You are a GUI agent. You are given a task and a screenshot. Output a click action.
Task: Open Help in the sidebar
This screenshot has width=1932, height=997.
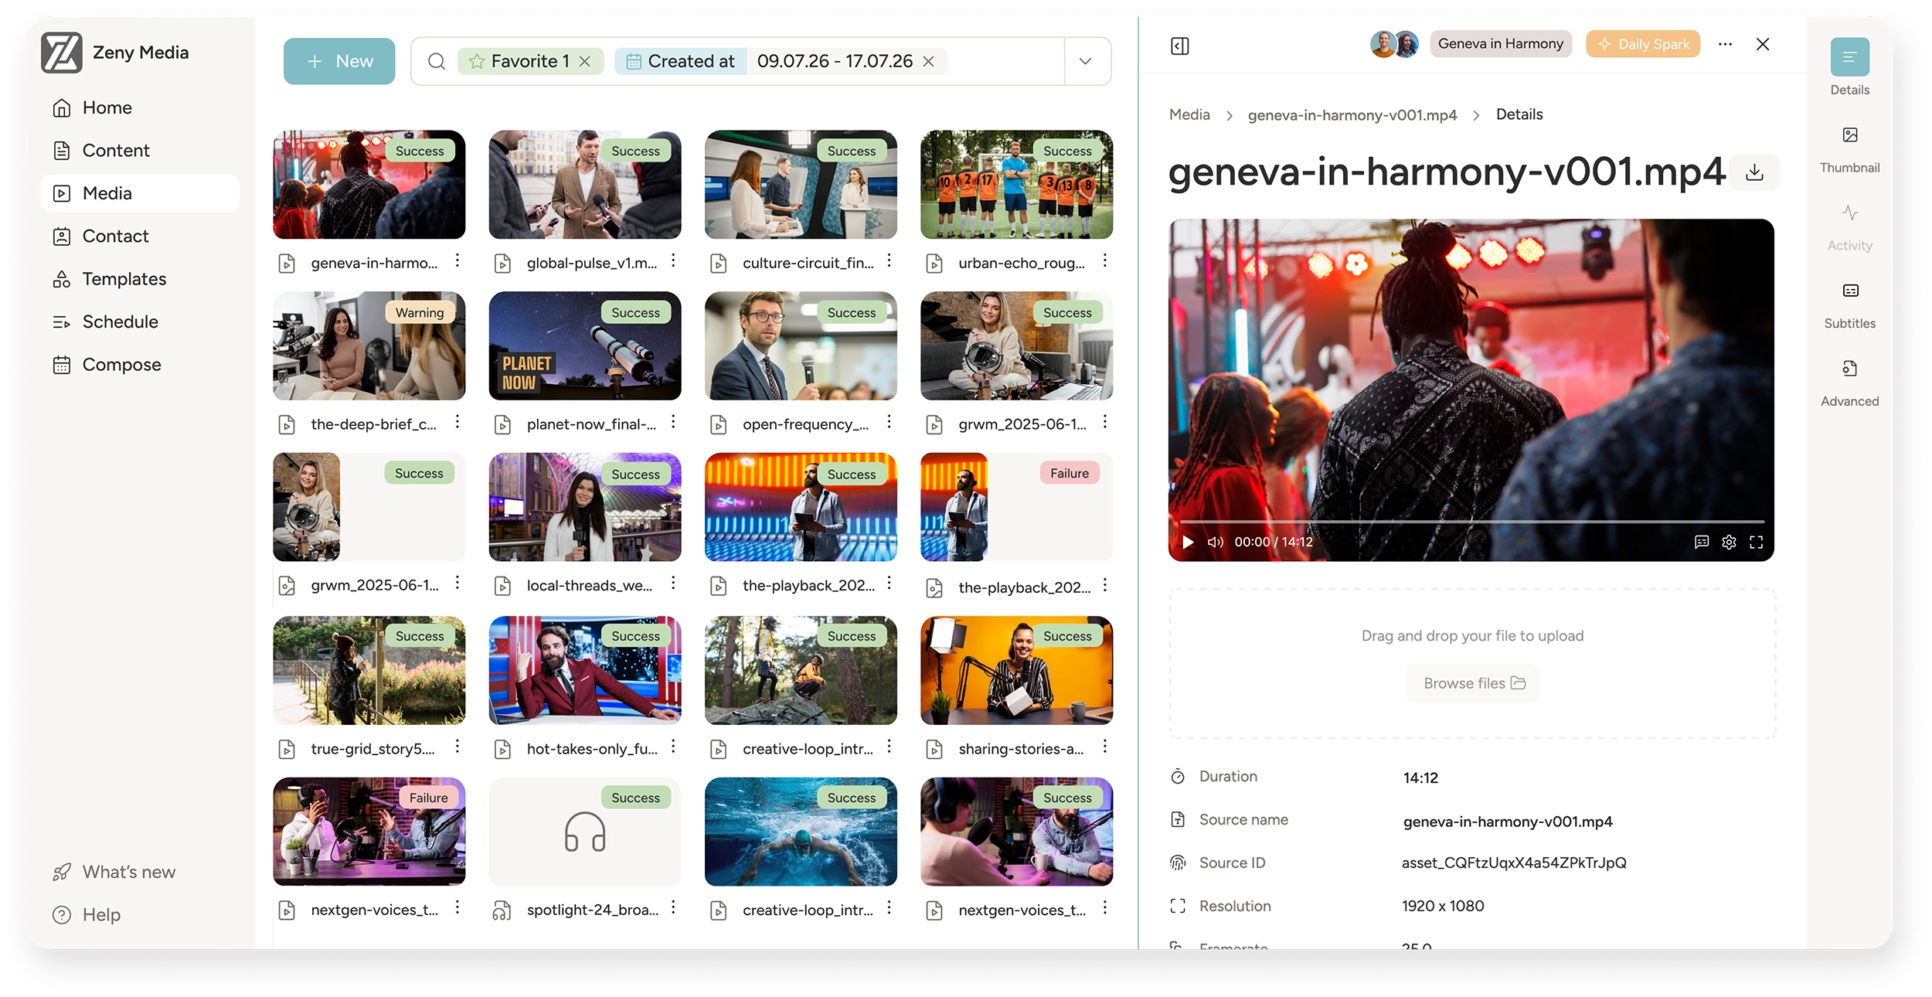87,914
